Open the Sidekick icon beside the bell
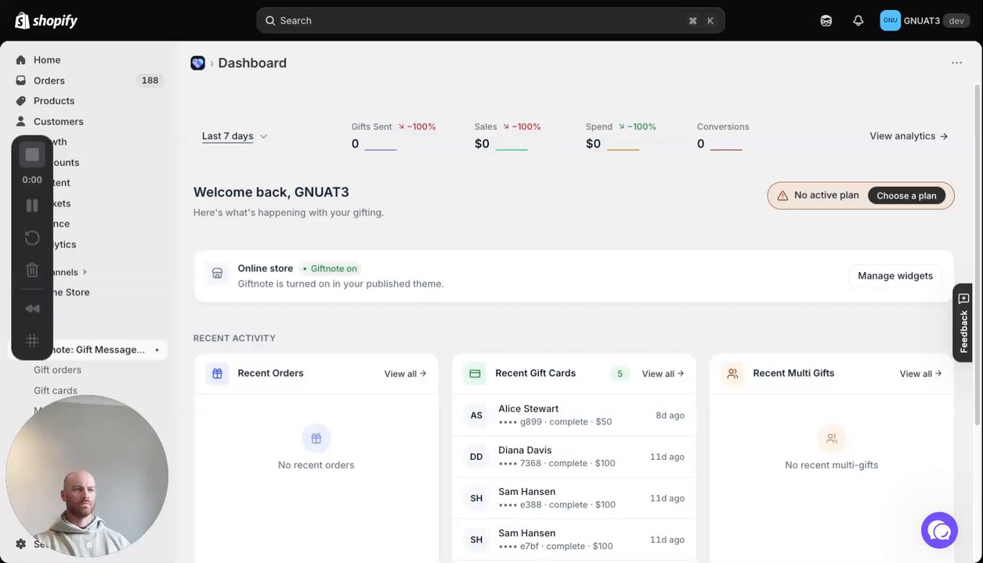983x563 pixels. pos(826,20)
